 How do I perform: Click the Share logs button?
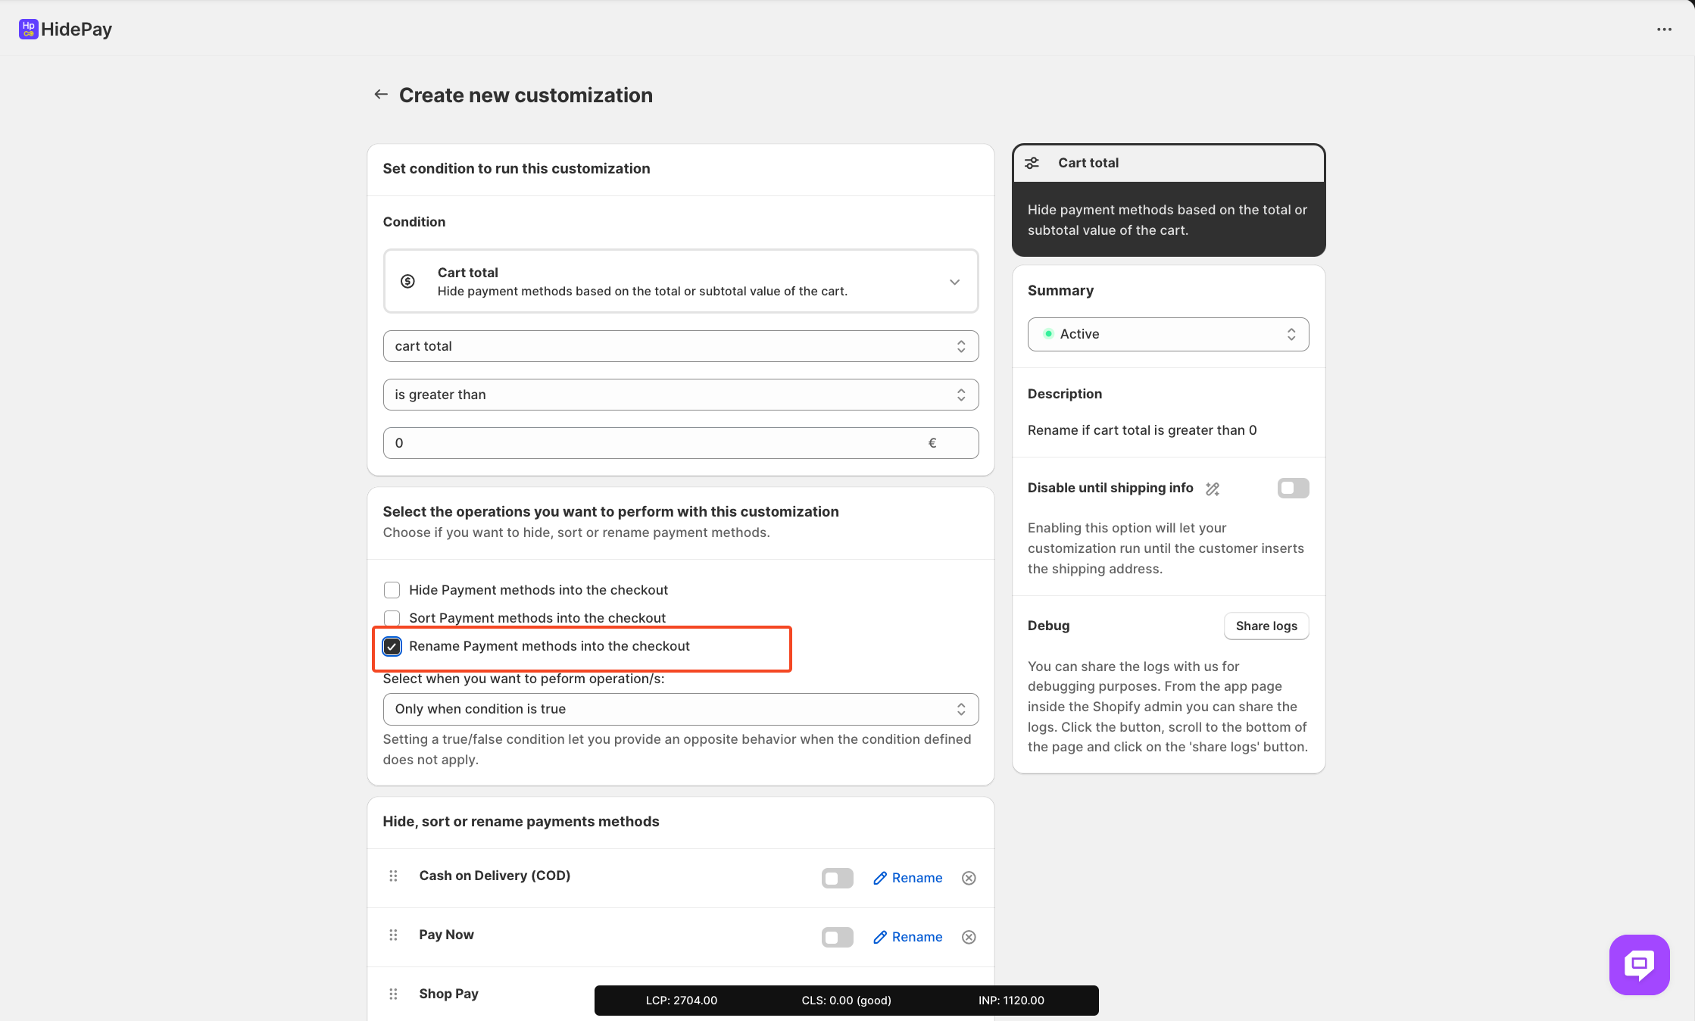[x=1266, y=626]
